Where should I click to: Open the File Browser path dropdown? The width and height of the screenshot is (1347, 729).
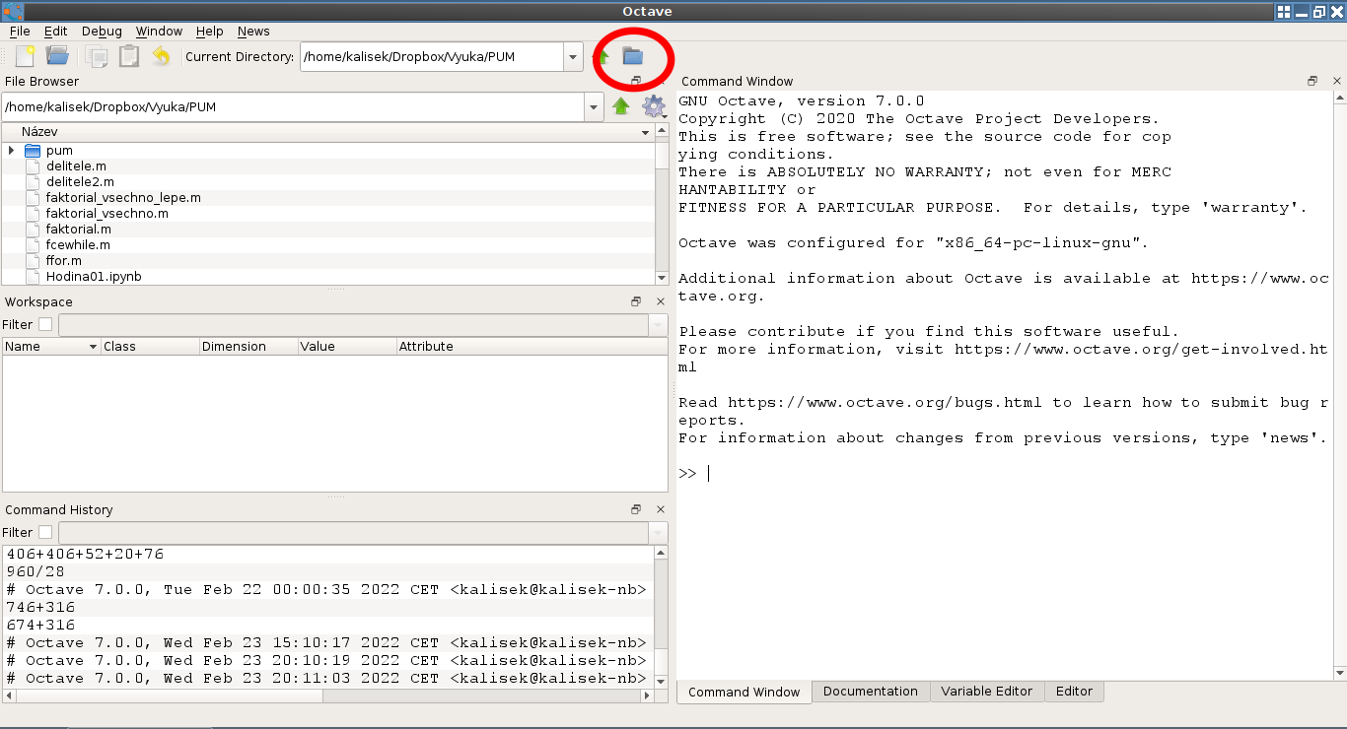coord(593,106)
